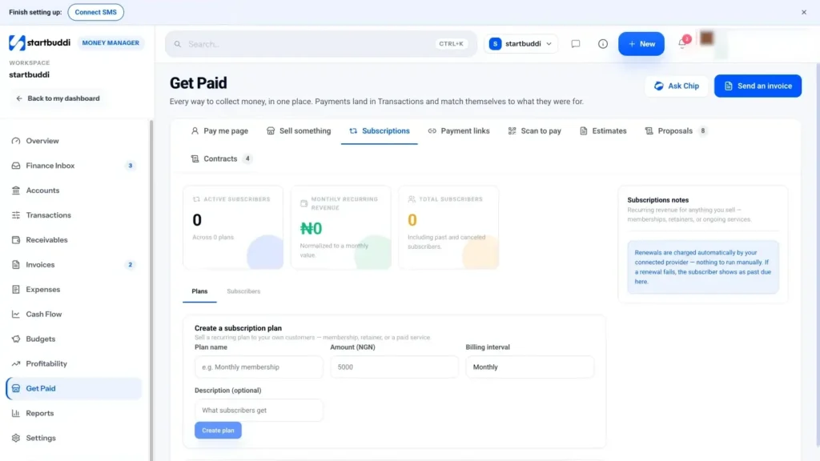Open Transactions in the sidebar
Viewport: 820px width, 461px height.
74,215
